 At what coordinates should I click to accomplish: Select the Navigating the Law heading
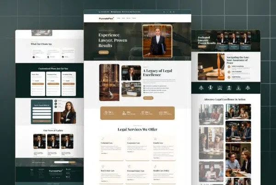click(238, 60)
